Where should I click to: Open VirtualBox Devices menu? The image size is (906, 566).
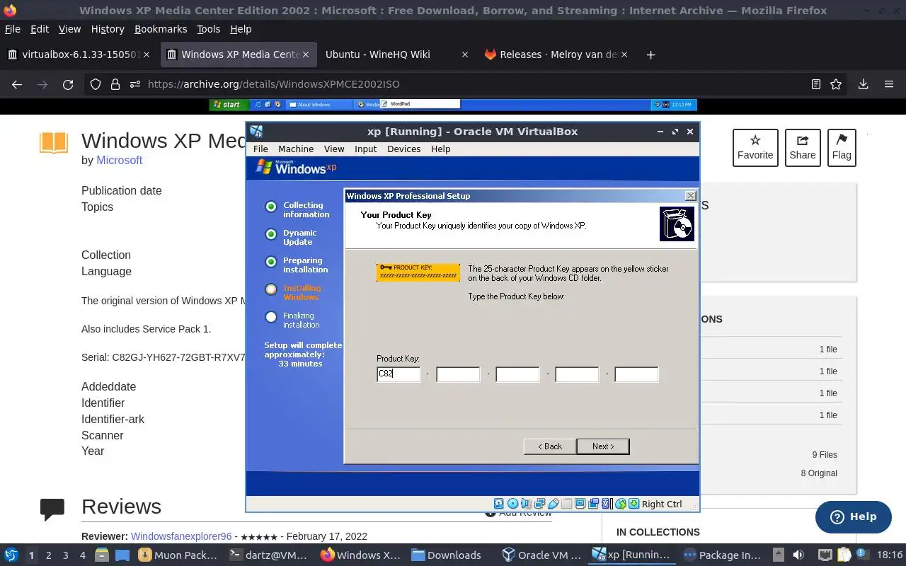404,149
